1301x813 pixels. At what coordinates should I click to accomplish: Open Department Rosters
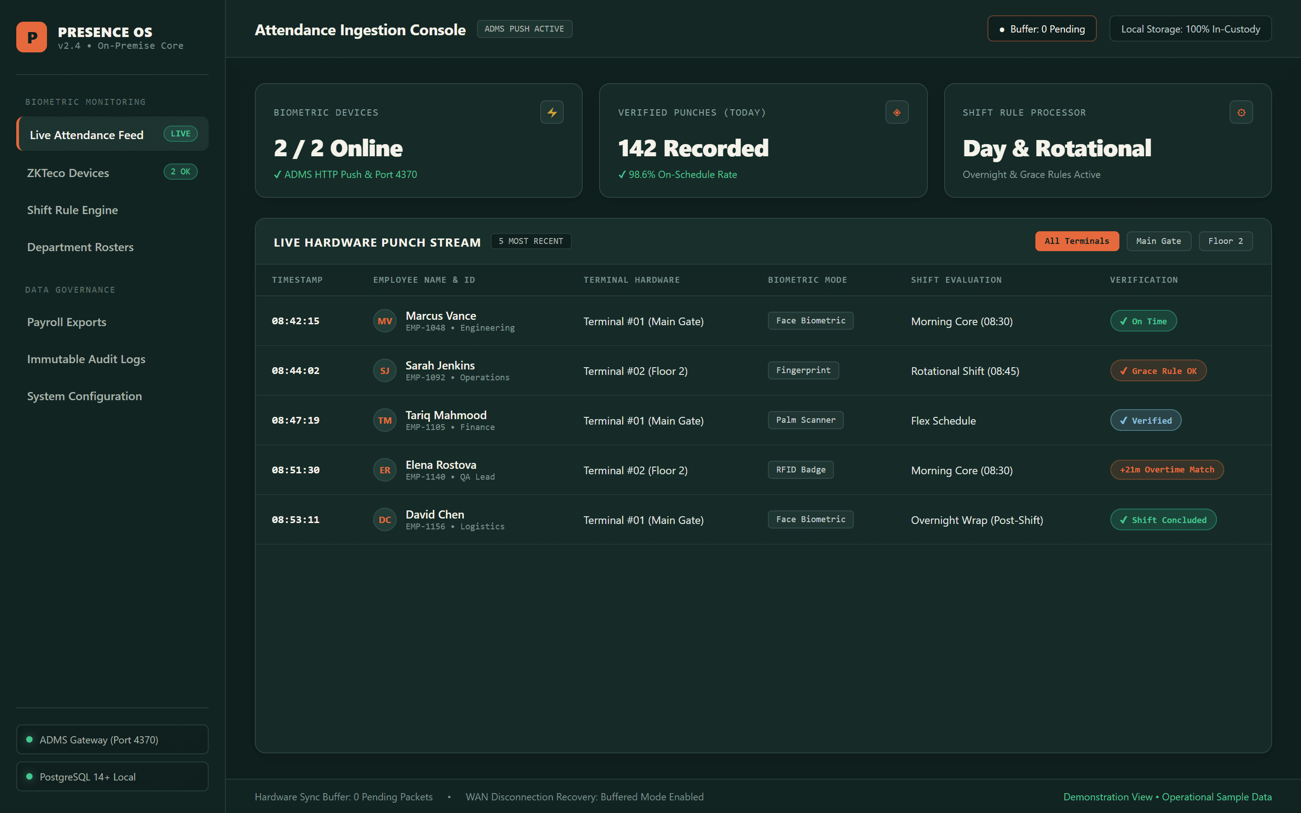click(x=112, y=247)
